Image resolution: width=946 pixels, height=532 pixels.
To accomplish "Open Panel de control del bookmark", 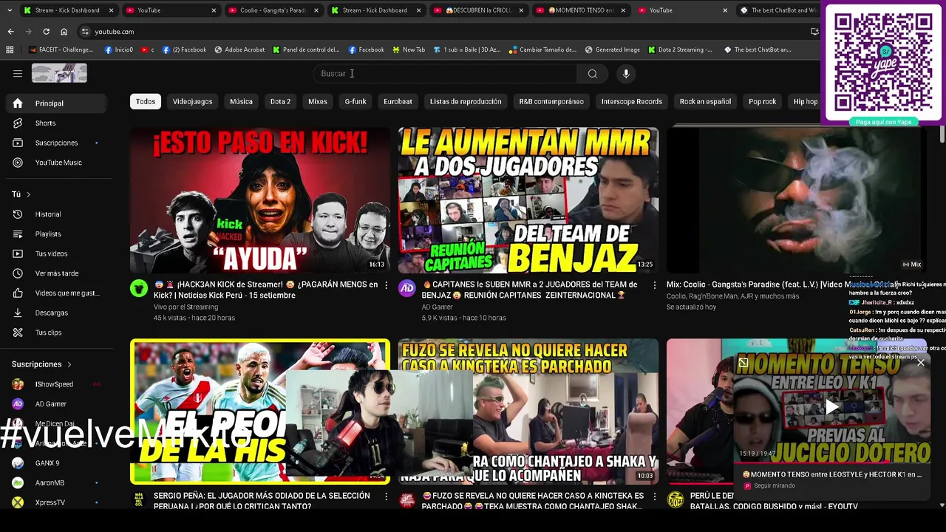I will click(x=306, y=50).
